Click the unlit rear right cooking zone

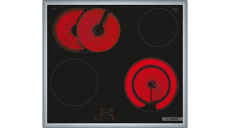pyautogui.click(x=158, y=27)
